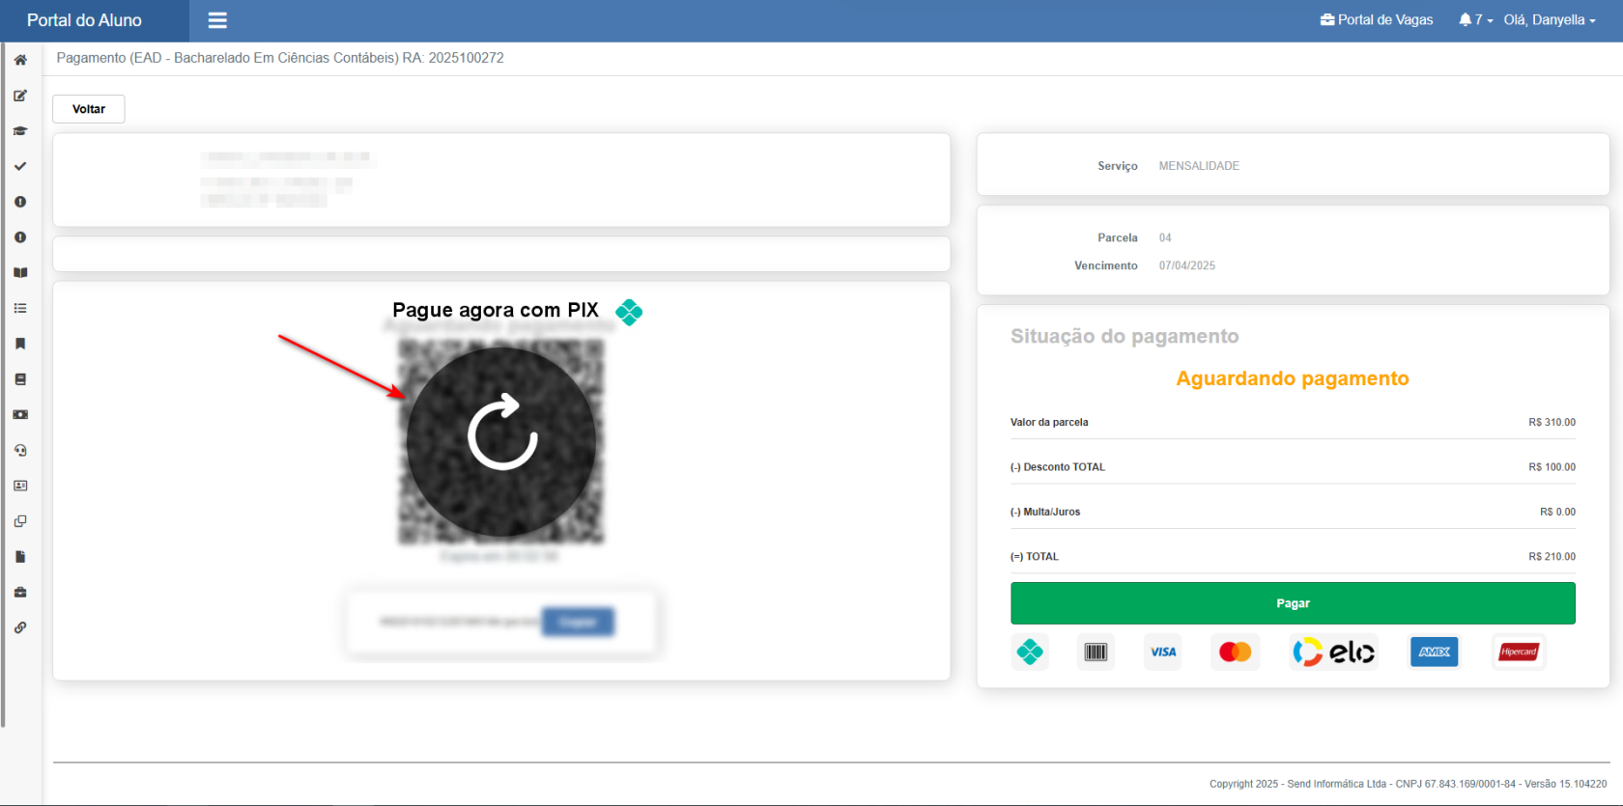The image size is (1623, 806).
Task: Click the 'Valor da parcela' amount R$ 310.00
Action: (x=1552, y=422)
